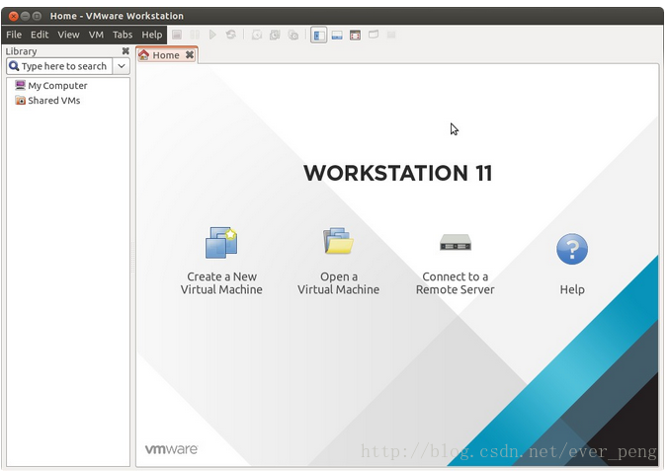Open the search filter dropdown arrow

tap(122, 66)
